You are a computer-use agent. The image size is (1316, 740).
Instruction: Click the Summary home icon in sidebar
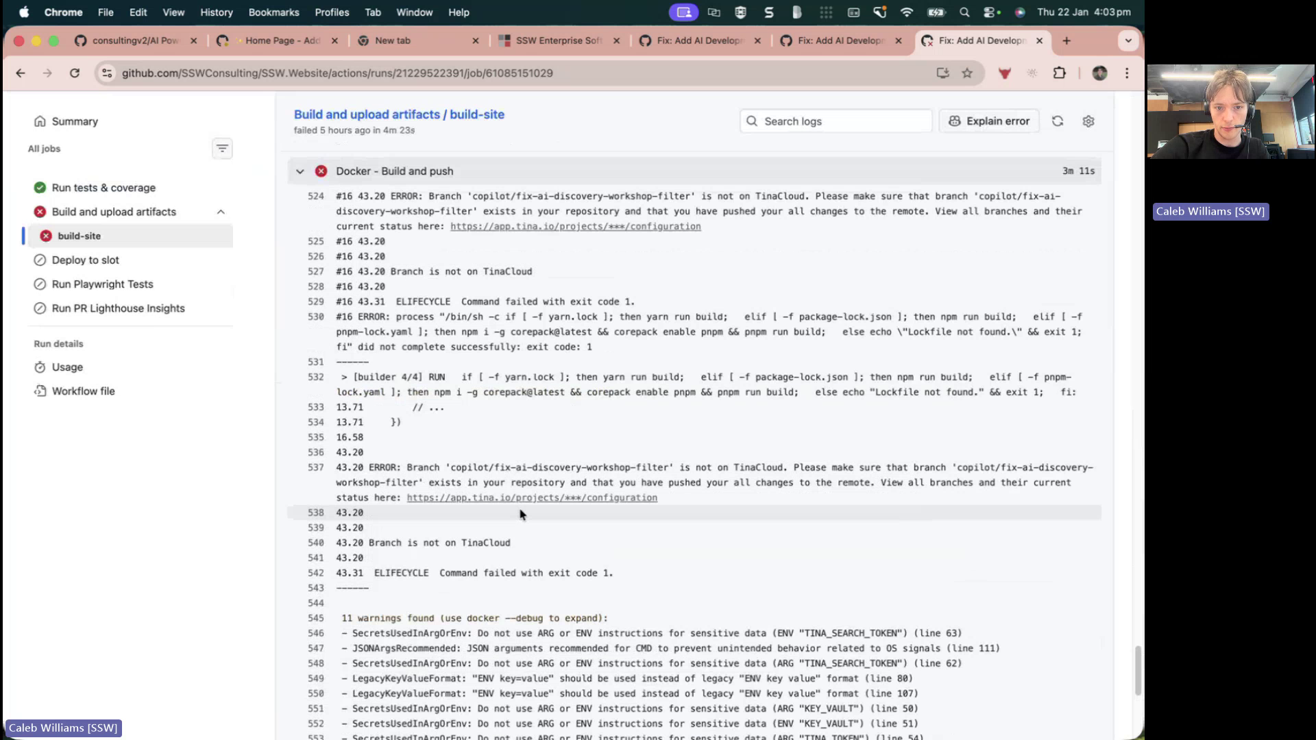[x=40, y=121]
